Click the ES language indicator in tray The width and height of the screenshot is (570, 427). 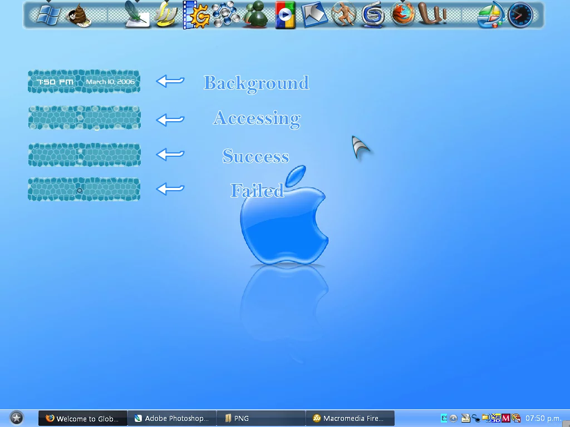pyautogui.click(x=444, y=418)
